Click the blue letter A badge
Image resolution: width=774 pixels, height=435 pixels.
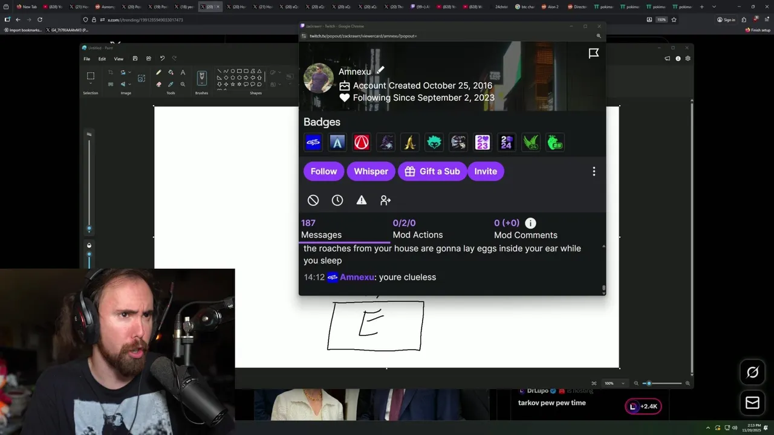click(x=337, y=143)
